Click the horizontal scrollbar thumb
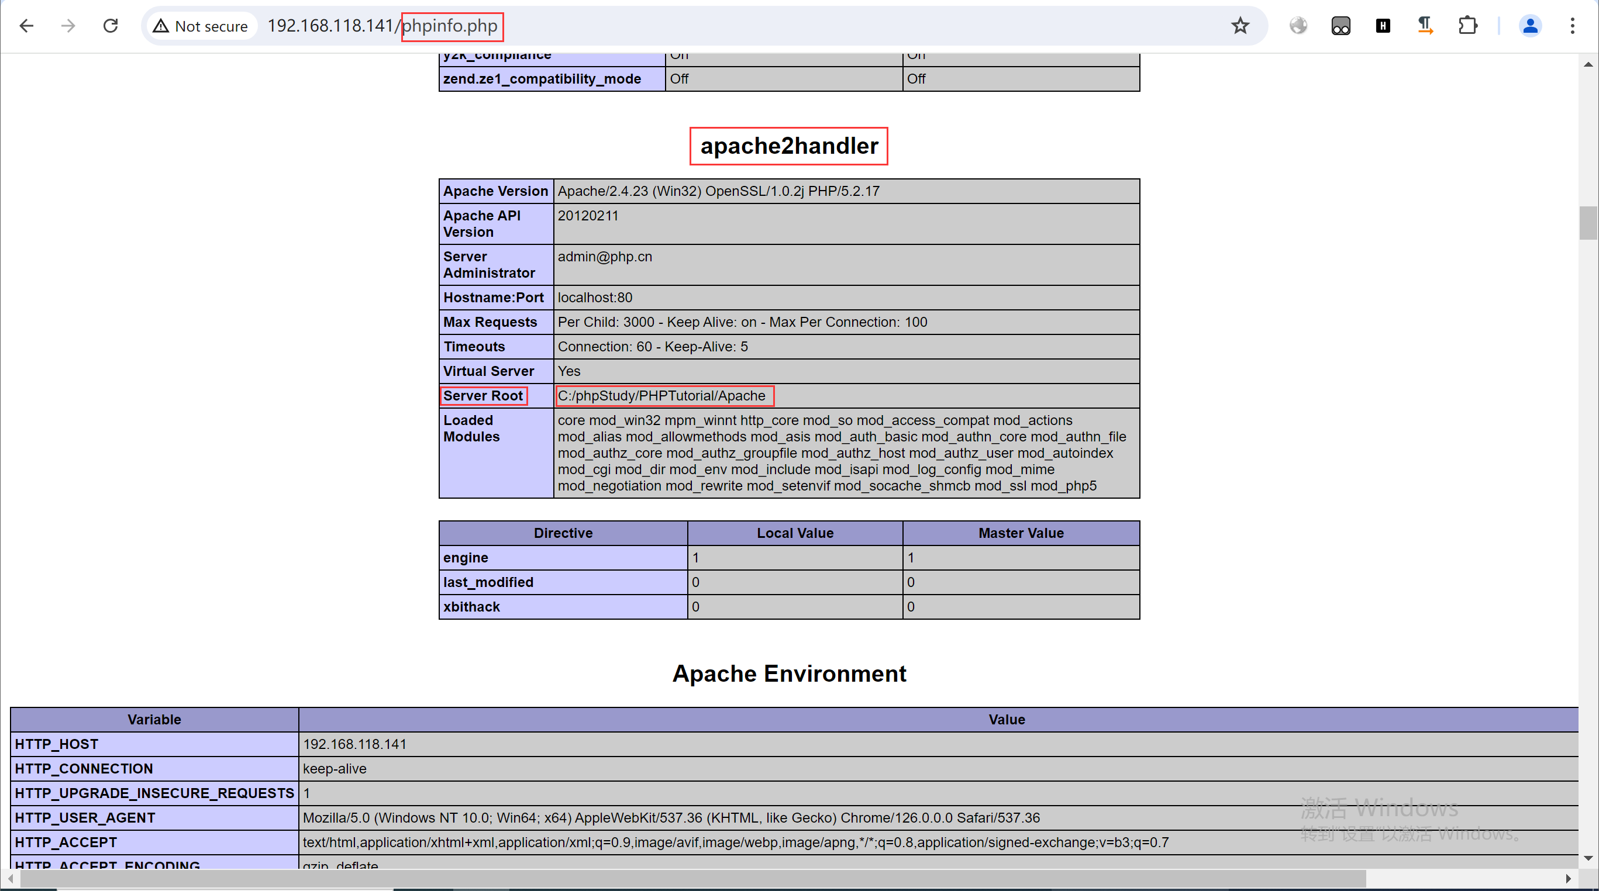The image size is (1599, 891). [692, 879]
